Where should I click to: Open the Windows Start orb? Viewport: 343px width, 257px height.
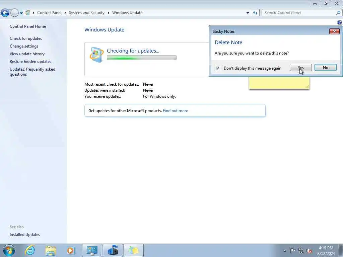click(x=9, y=250)
